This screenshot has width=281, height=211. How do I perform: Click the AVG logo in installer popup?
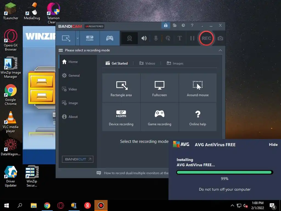(181, 144)
